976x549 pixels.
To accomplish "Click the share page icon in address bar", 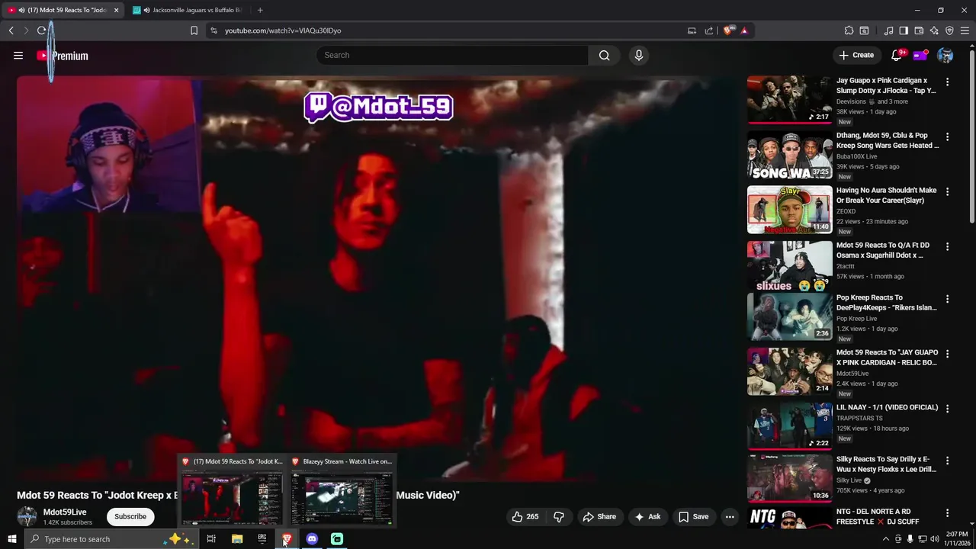I will click(x=709, y=30).
